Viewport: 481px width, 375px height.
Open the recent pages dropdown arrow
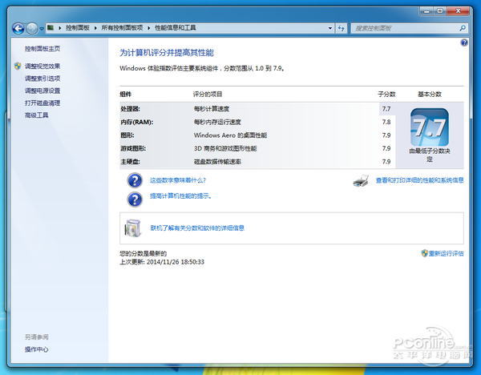(x=42, y=29)
